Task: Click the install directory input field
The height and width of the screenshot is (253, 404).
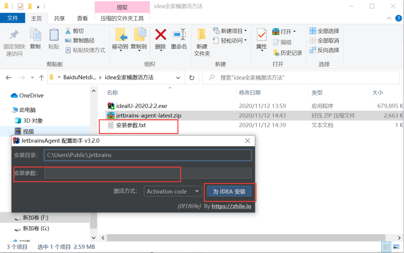Action: 148,155
